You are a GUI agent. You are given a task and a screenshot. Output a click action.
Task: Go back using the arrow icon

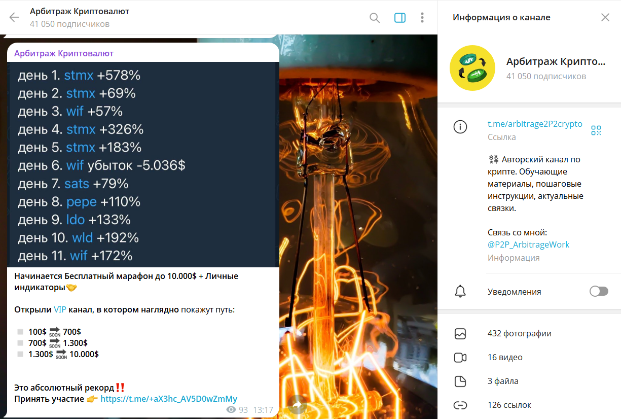tap(14, 18)
